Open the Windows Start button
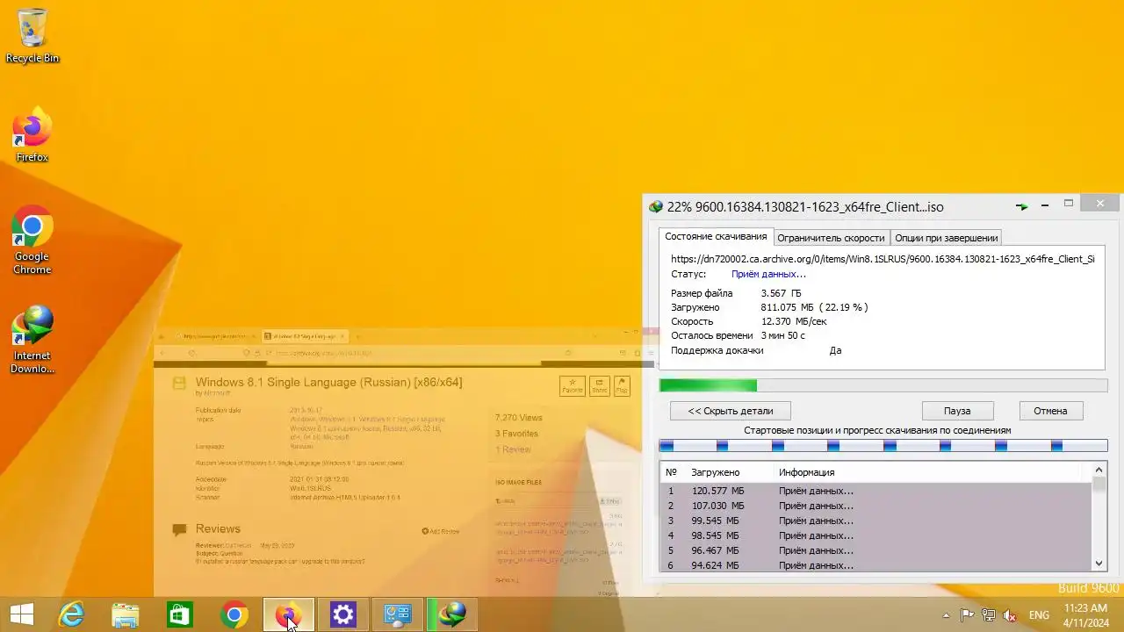This screenshot has width=1124, height=632. (22, 614)
